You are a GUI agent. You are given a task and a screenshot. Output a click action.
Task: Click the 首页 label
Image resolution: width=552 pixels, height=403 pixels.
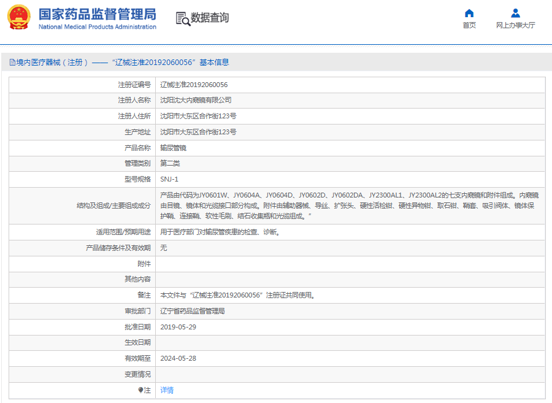pos(469,25)
